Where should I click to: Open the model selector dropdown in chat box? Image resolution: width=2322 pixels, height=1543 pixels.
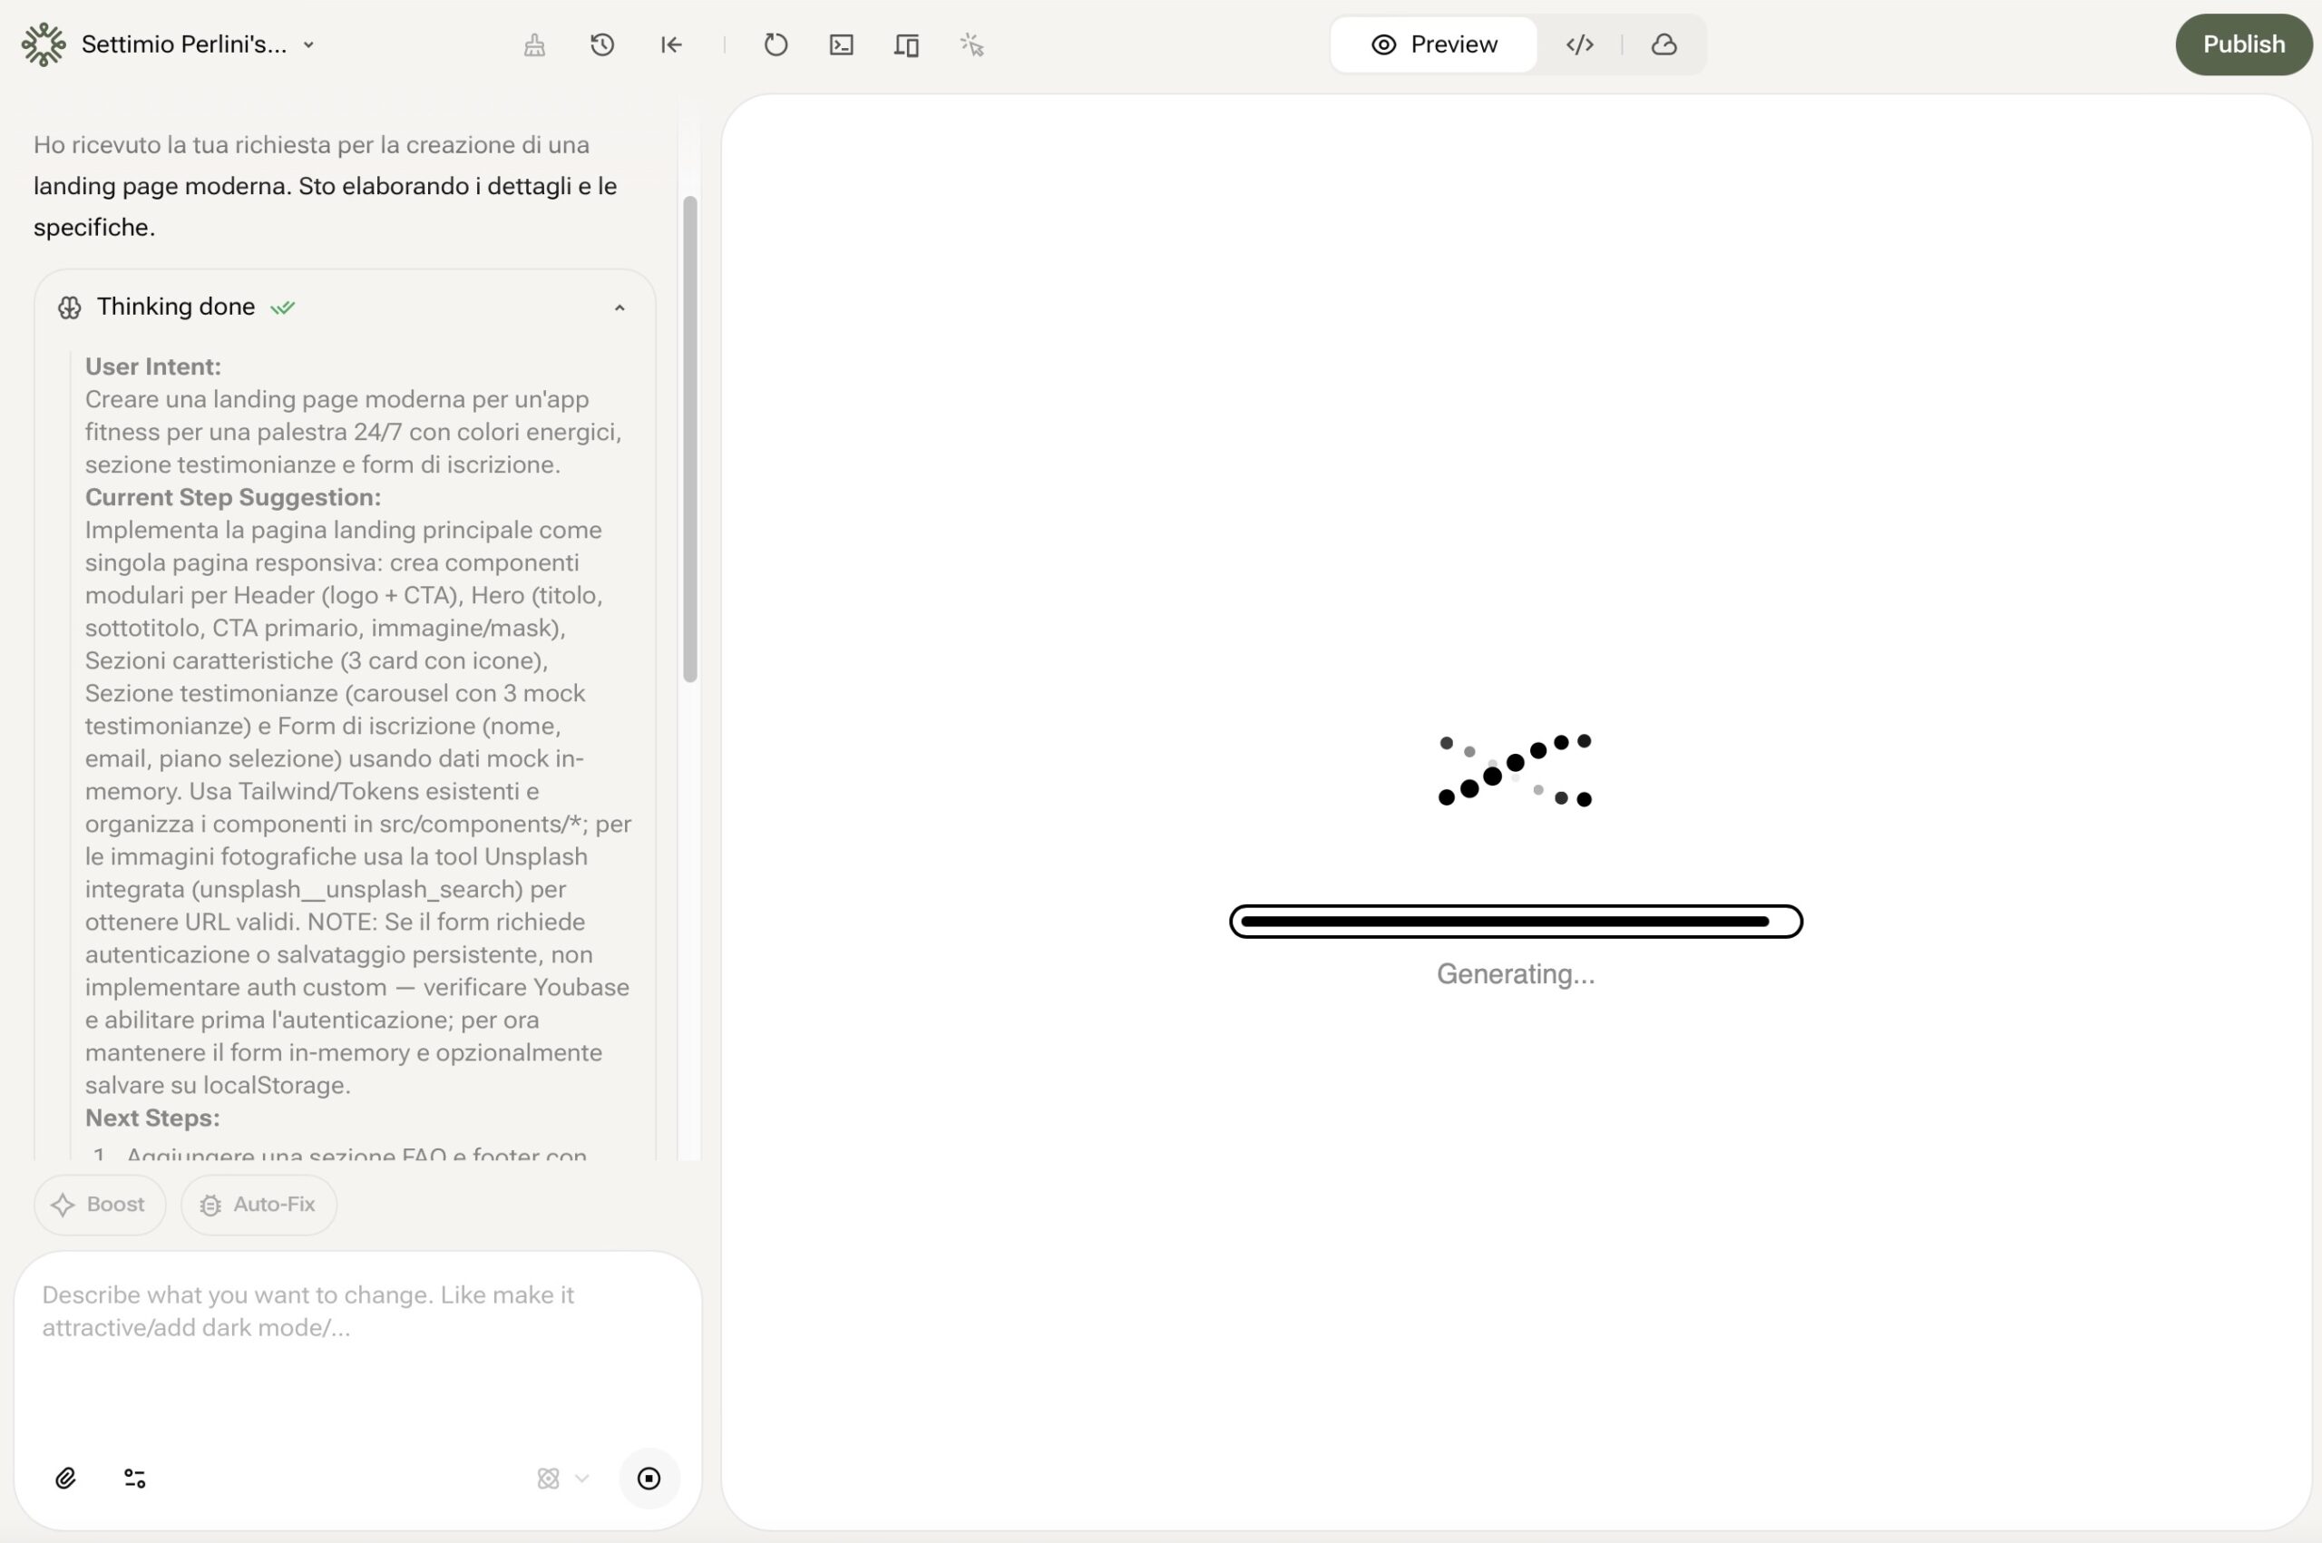click(562, 1478)
